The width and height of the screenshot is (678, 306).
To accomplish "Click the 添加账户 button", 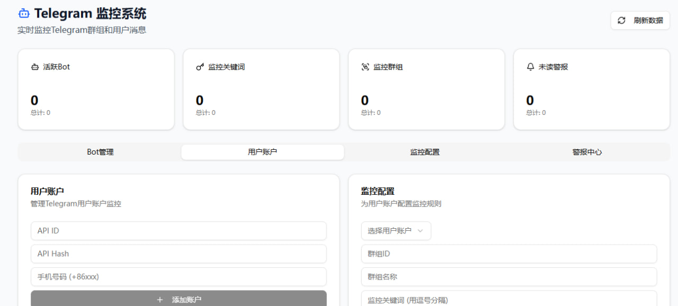I will [x=179, y=299].
